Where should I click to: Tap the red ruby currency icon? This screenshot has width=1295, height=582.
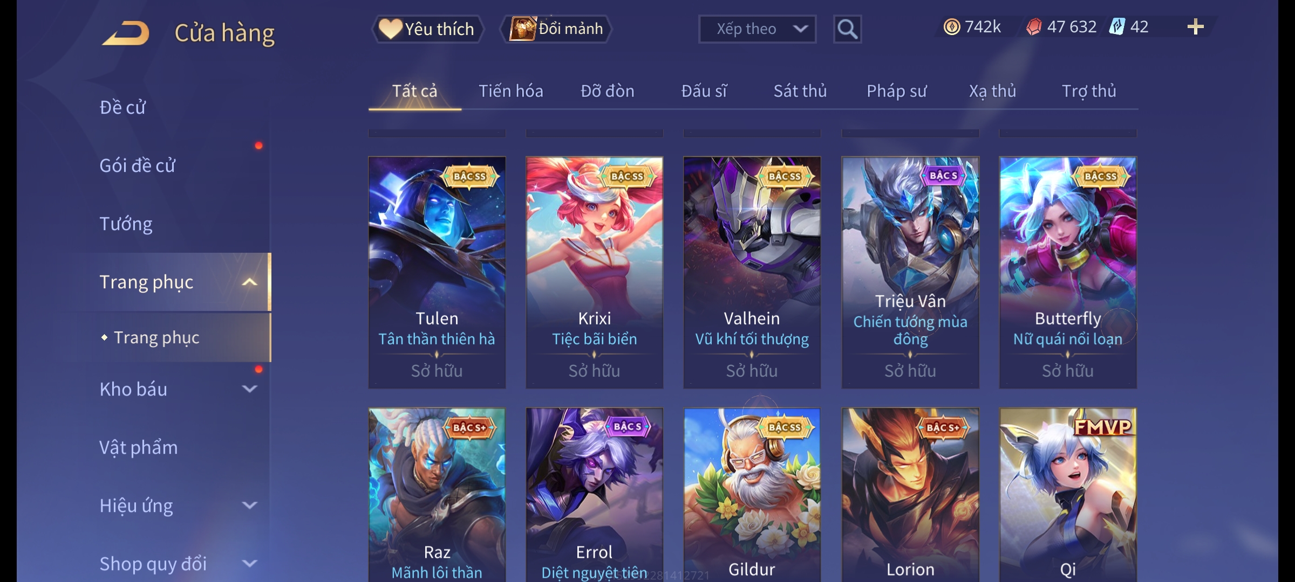click(x=1034, y=27)
